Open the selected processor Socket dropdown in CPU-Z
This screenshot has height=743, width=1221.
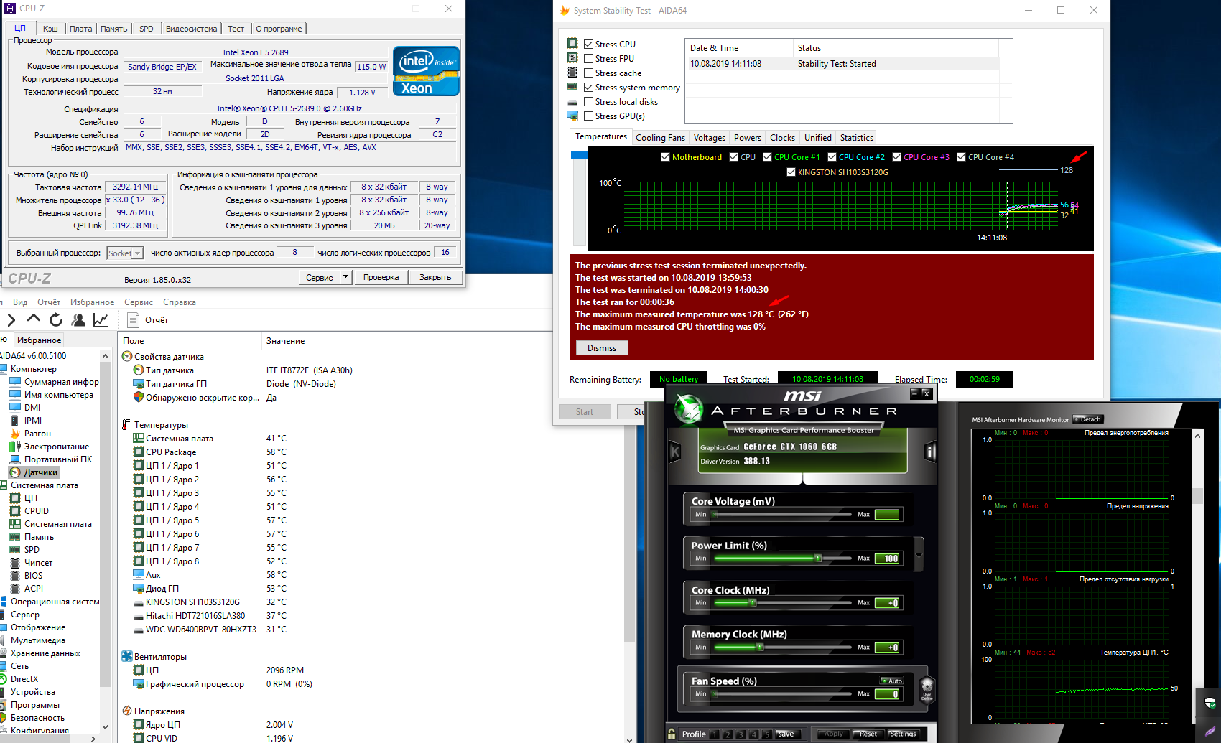pos(125,253)
